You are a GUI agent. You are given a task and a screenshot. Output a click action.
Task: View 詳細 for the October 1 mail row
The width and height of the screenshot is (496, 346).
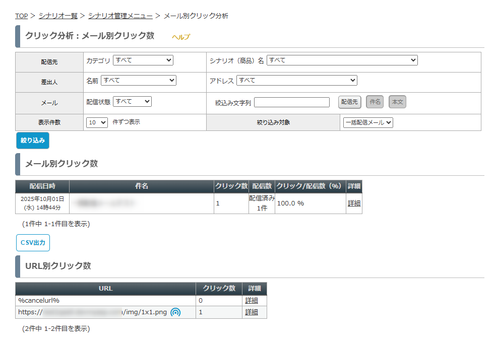354,203
